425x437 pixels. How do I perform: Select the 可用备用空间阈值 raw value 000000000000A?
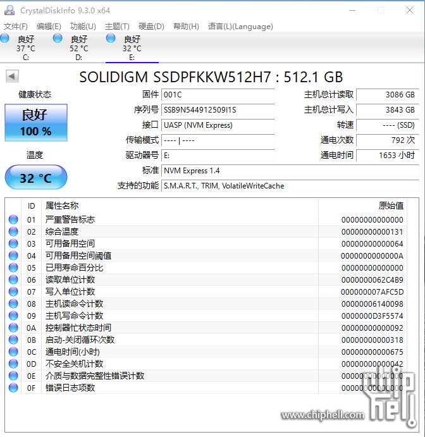(x=372, y=256)
